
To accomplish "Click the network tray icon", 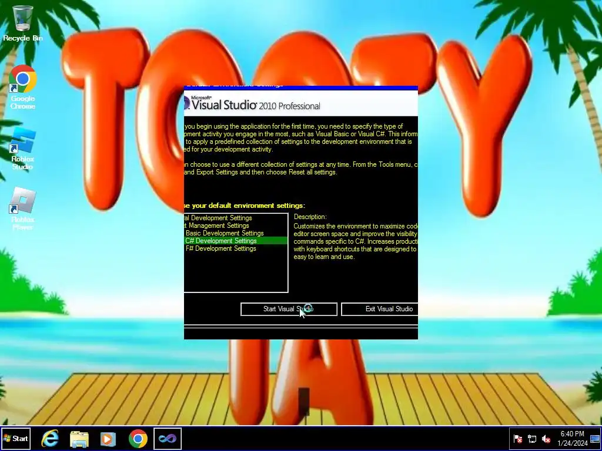I will [532, 439].
